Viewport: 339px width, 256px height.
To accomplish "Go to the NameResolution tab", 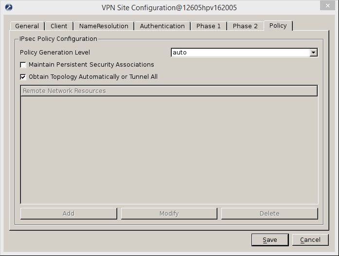I will (104, 26).
